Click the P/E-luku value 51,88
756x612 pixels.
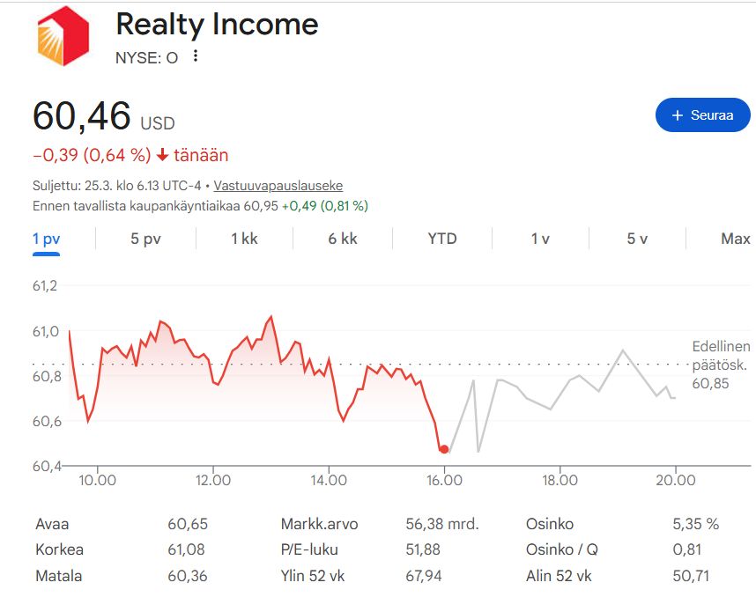click(424, 549)
